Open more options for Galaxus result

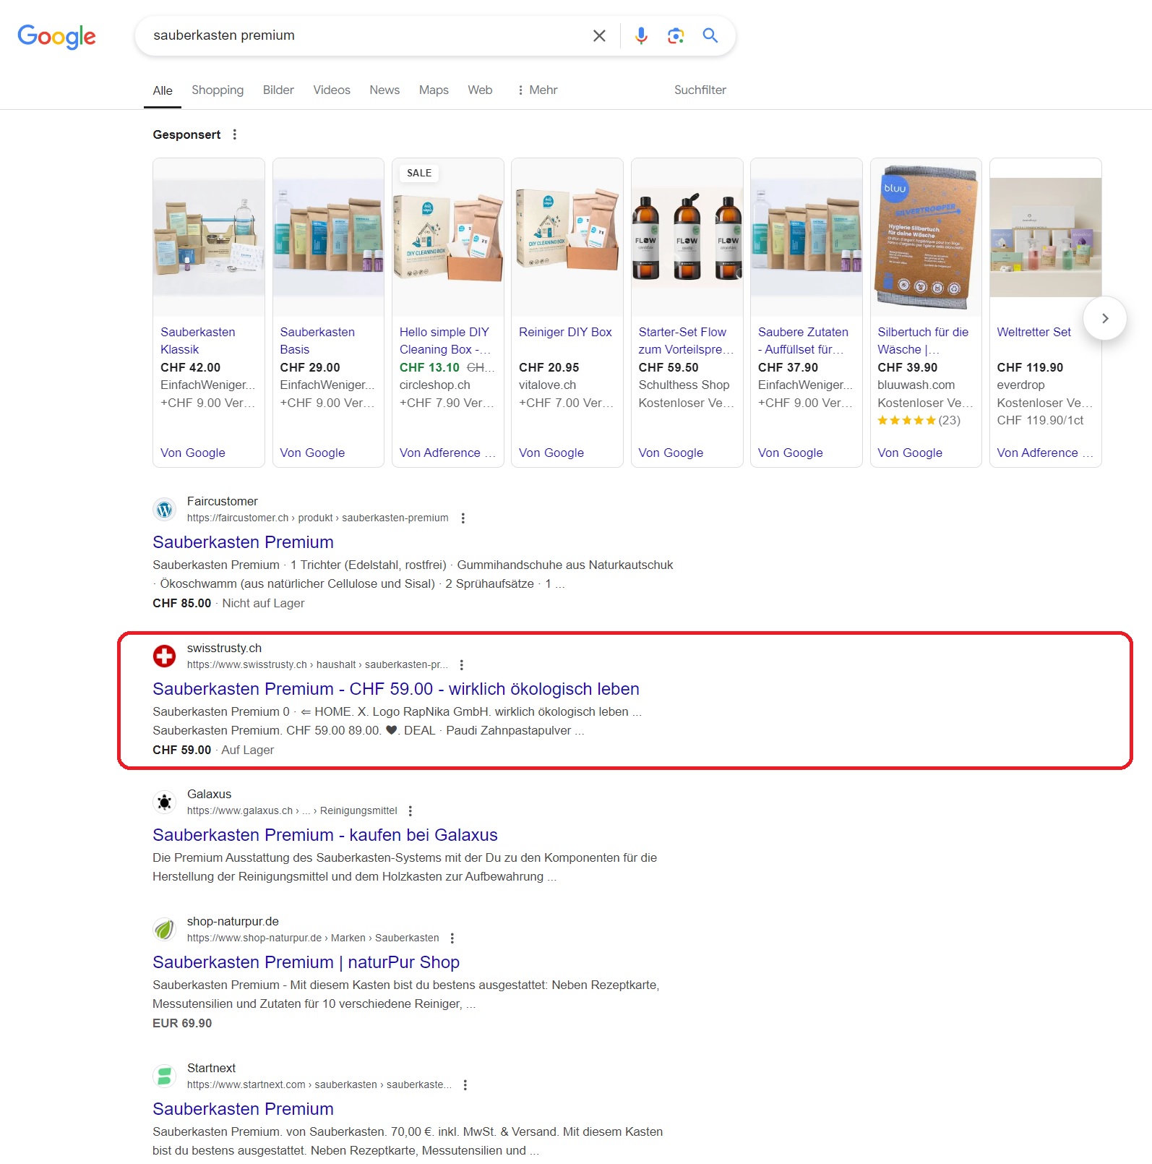410,810
